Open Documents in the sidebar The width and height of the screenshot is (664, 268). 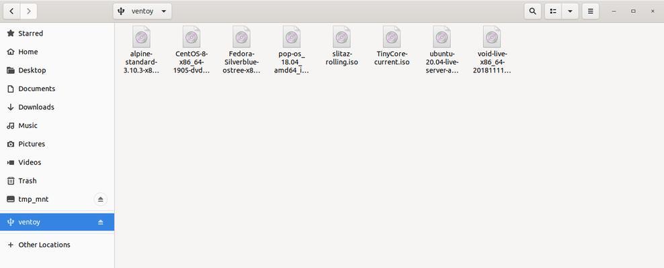[x=57, y=88]
